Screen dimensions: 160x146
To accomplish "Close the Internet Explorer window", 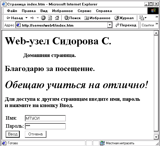I will [x=156, y=4].
